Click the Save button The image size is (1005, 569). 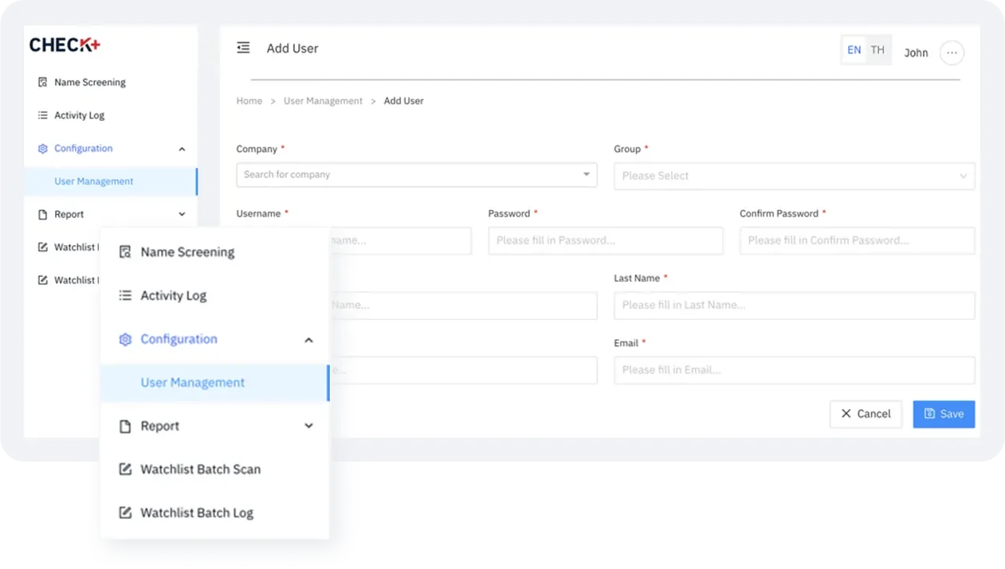pos(944,414)
